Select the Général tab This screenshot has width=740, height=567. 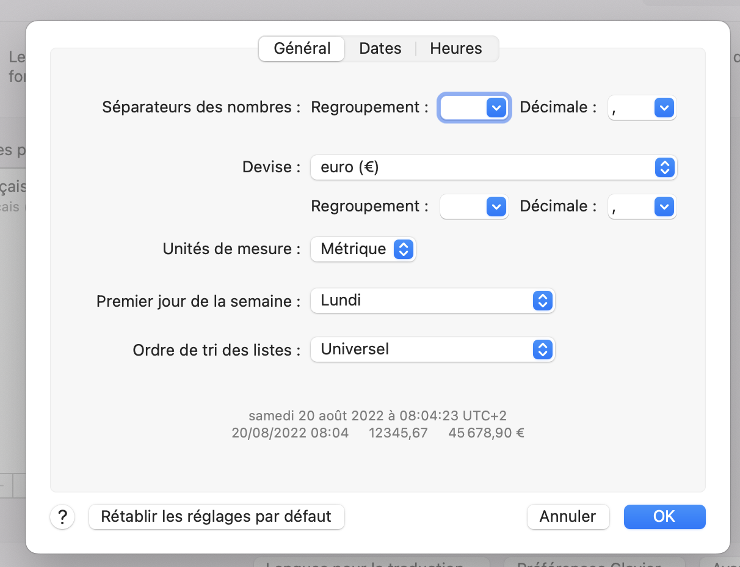click(301, 48)
